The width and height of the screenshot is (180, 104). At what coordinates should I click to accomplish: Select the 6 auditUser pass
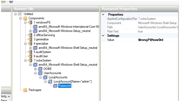pos(41,56)
